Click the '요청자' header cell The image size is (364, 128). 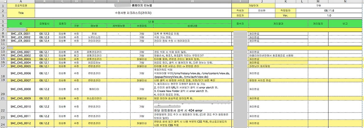point(62,24)
